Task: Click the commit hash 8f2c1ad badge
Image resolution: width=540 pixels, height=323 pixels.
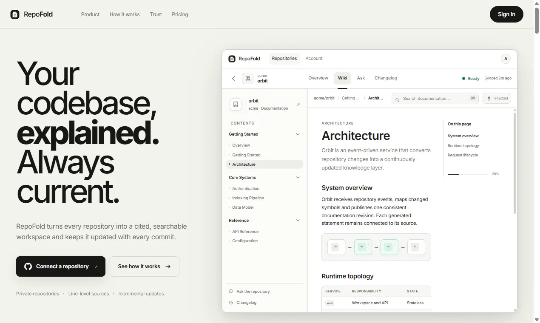Action: (497, 98)
